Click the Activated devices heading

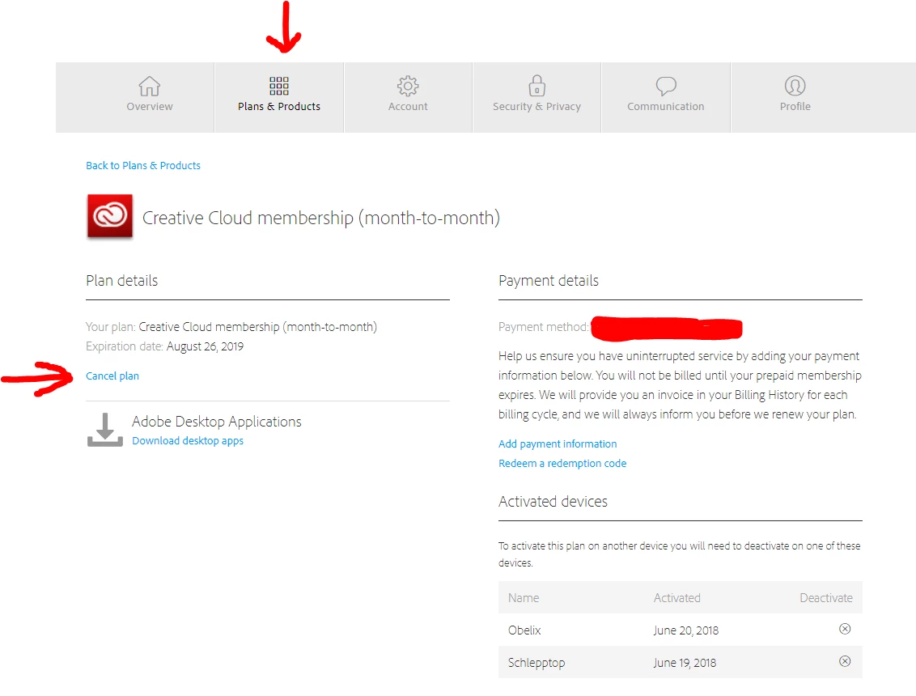pyautogui.click(x=553, y=502)
